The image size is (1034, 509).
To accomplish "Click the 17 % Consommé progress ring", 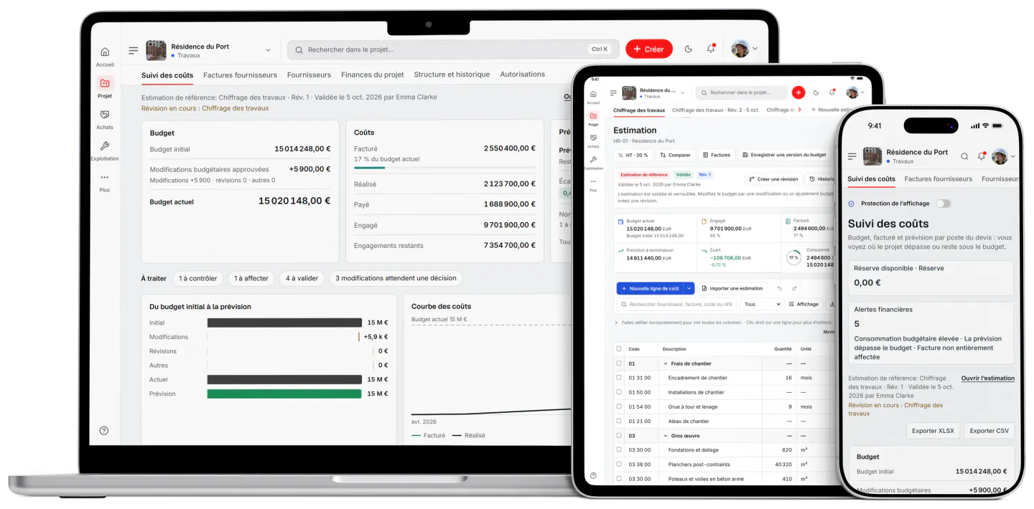I will coord(793,257).
